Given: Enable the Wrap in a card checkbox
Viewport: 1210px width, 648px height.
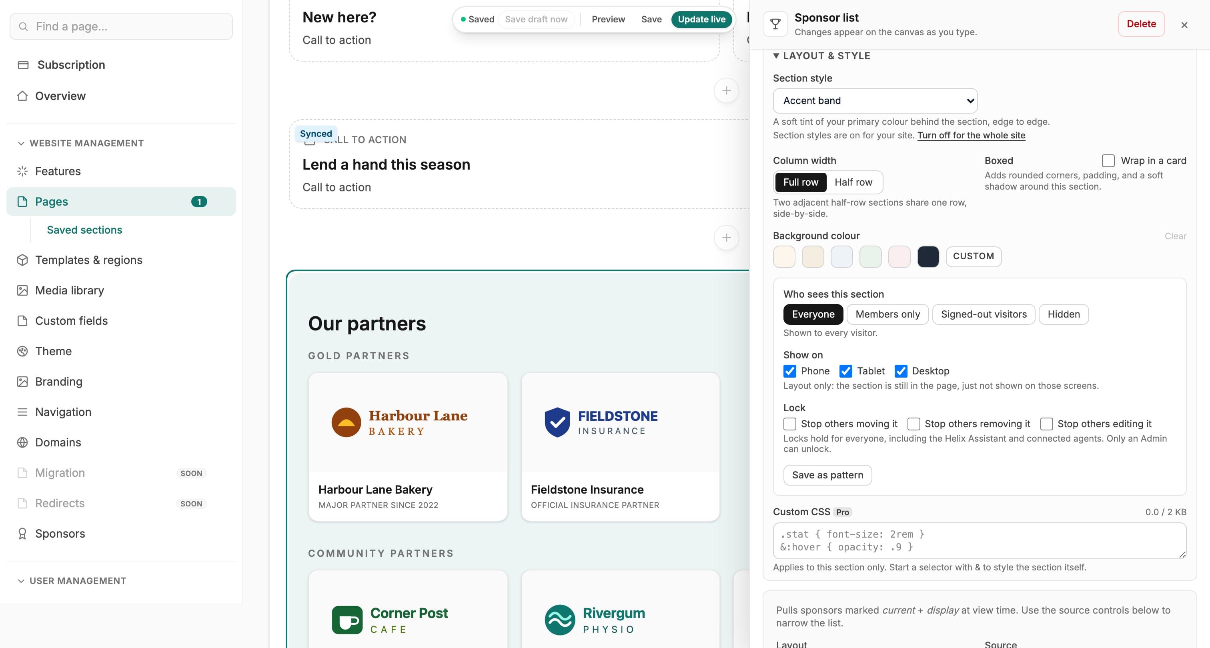Looking at the screenshot, I should coord(1108,160).
